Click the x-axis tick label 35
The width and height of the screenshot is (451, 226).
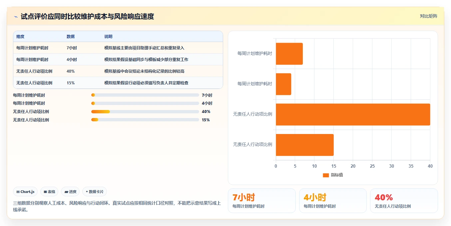[411, 166]
